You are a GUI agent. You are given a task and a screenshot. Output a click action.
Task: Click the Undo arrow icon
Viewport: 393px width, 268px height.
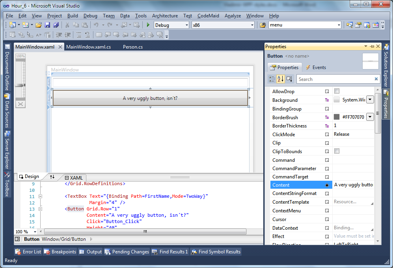coord(96,25)
